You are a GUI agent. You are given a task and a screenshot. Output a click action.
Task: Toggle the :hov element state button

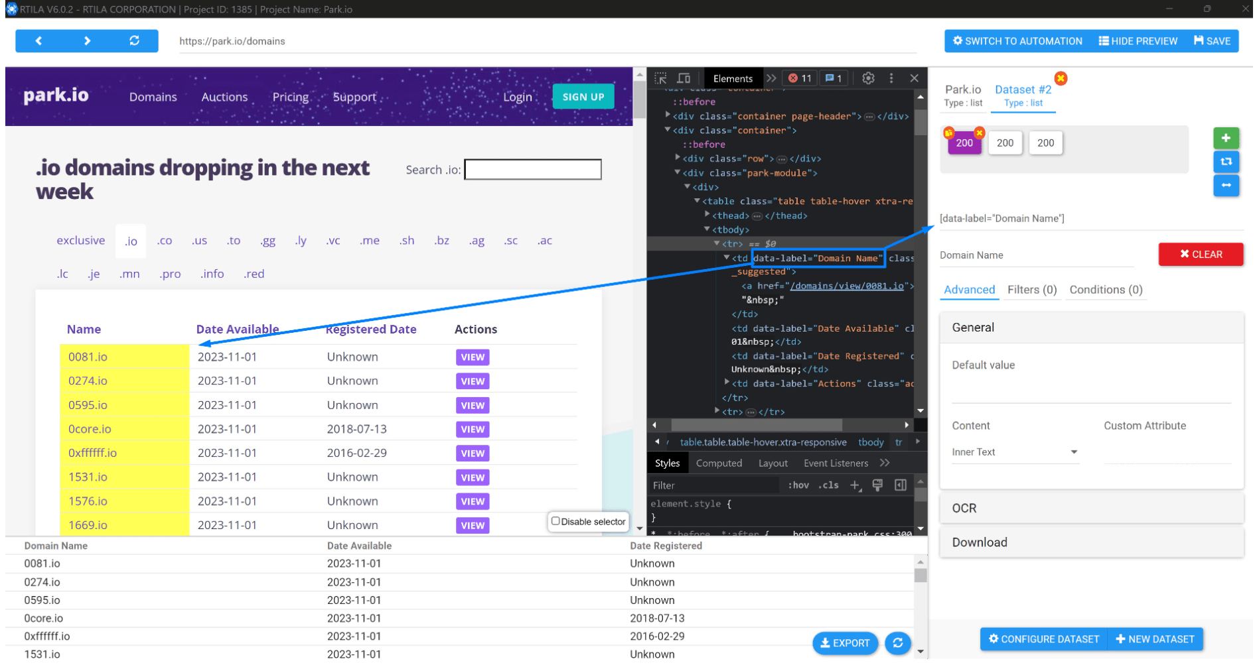(798, 485)
